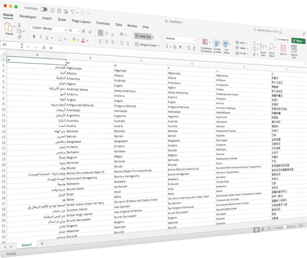Apply the red Font Color

[83, 40]
